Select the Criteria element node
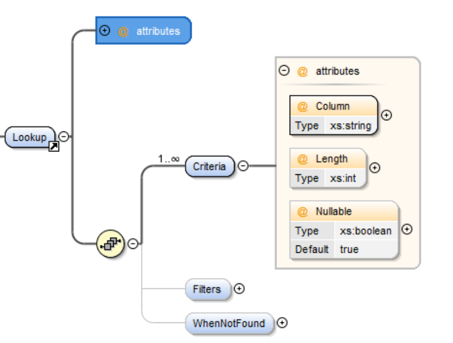 tap(209, 166)
